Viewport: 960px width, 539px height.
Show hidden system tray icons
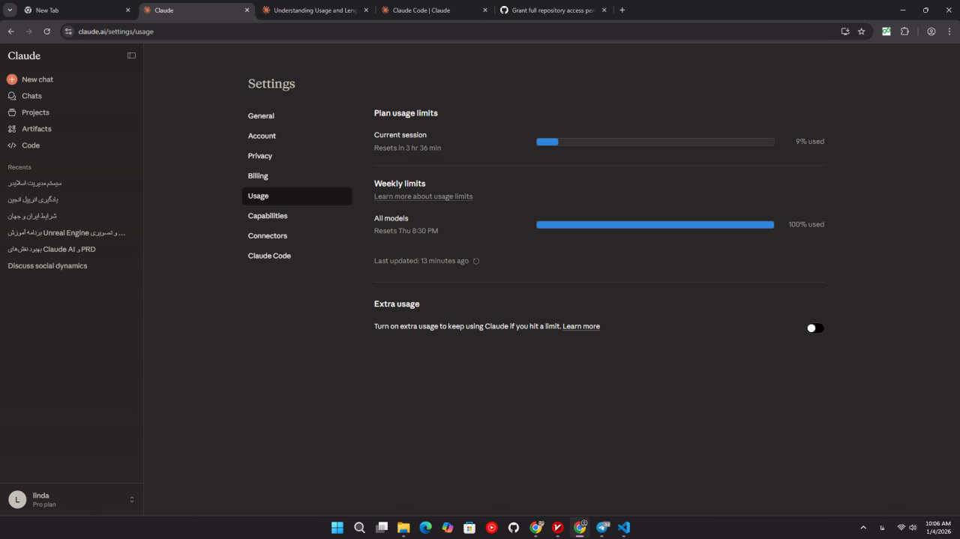[x=862, y=528]
